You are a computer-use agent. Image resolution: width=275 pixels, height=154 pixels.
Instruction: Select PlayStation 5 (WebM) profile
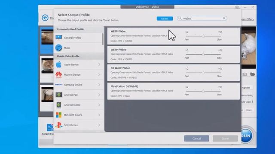[174, 91]
